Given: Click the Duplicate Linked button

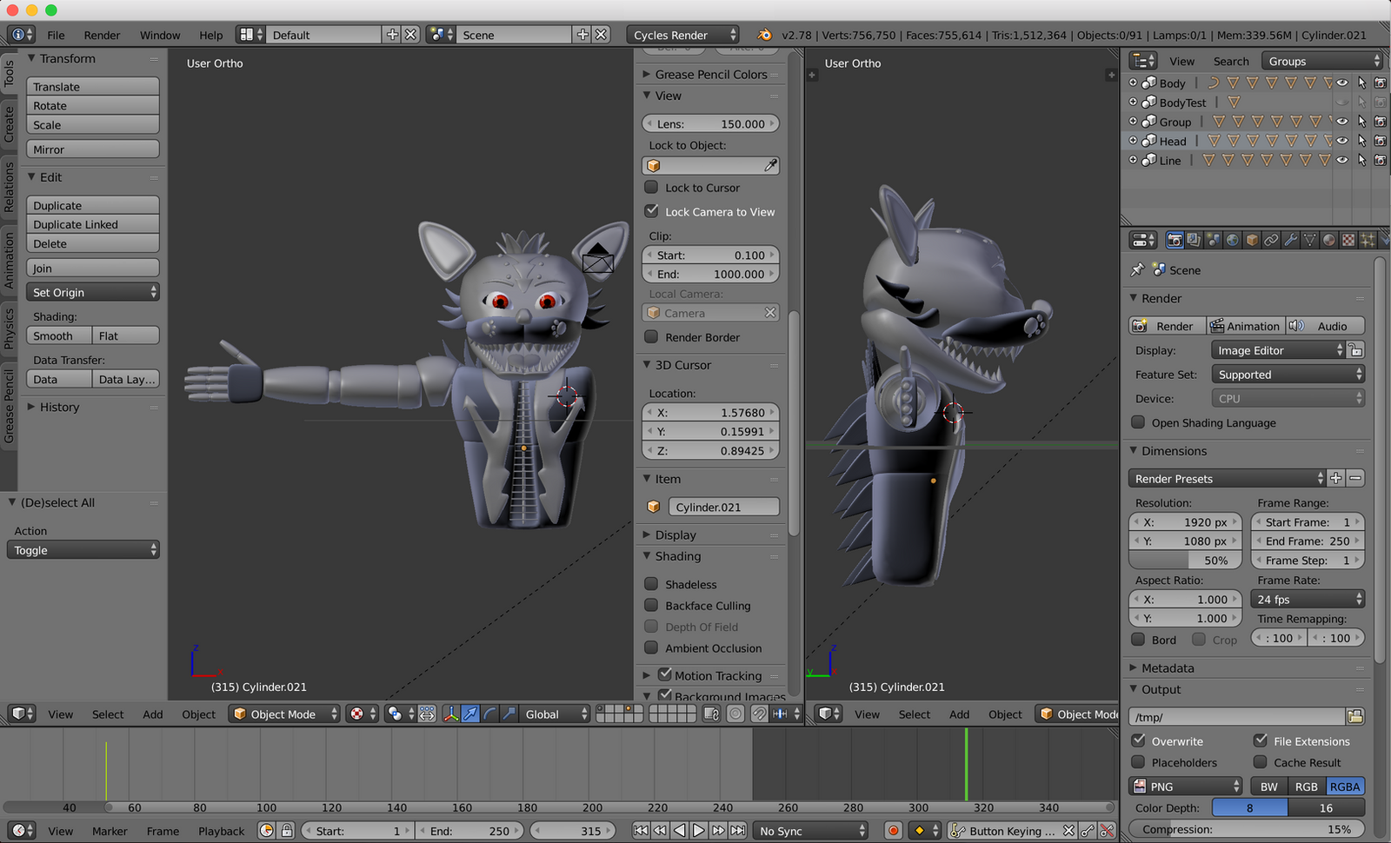Looking at the screenshot, I should coord(93,224).
